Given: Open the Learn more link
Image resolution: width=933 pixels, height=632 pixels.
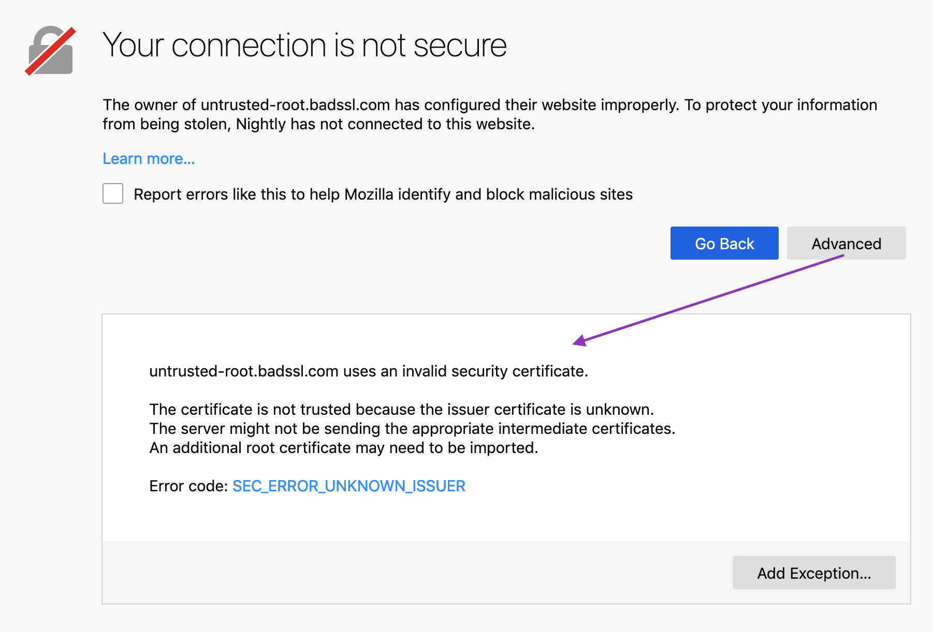Looking at the screenshot, I should click(149, 159).
